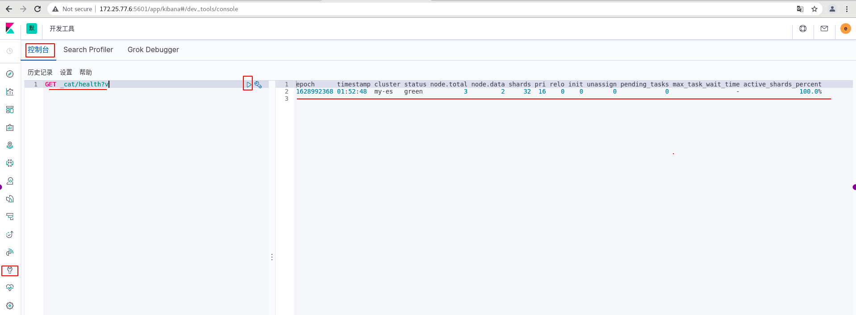Click cluster name my-es
Screen dimensions: 856x315
click(384, 91)
